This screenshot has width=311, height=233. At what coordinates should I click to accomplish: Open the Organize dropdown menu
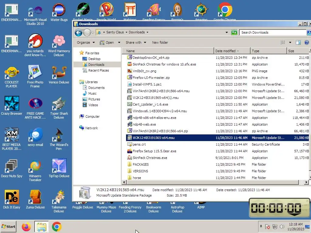tap(86, 42)
